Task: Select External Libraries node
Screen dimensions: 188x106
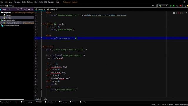Action: click(x=9, y=20)
